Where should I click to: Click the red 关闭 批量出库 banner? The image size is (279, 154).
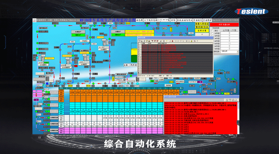[224, 24]
